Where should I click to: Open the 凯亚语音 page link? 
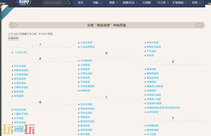[85, 69]
